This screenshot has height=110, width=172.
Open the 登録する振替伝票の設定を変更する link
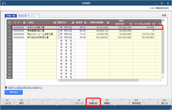25,88
